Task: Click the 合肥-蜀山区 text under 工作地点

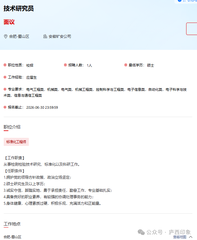Action: 13,237
